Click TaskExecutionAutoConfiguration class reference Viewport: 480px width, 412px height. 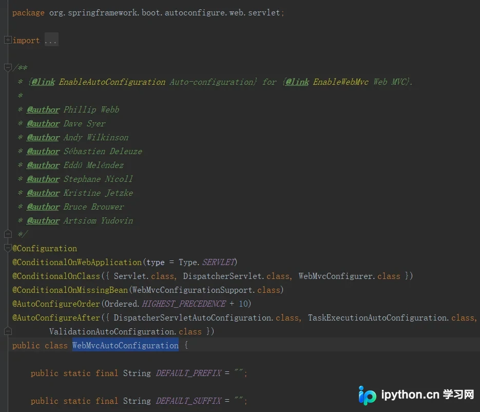point(377,317)
